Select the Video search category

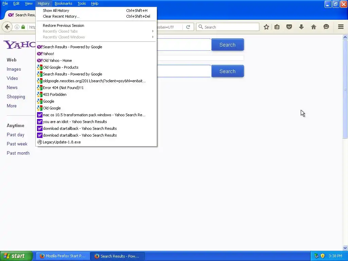point(12,79)
